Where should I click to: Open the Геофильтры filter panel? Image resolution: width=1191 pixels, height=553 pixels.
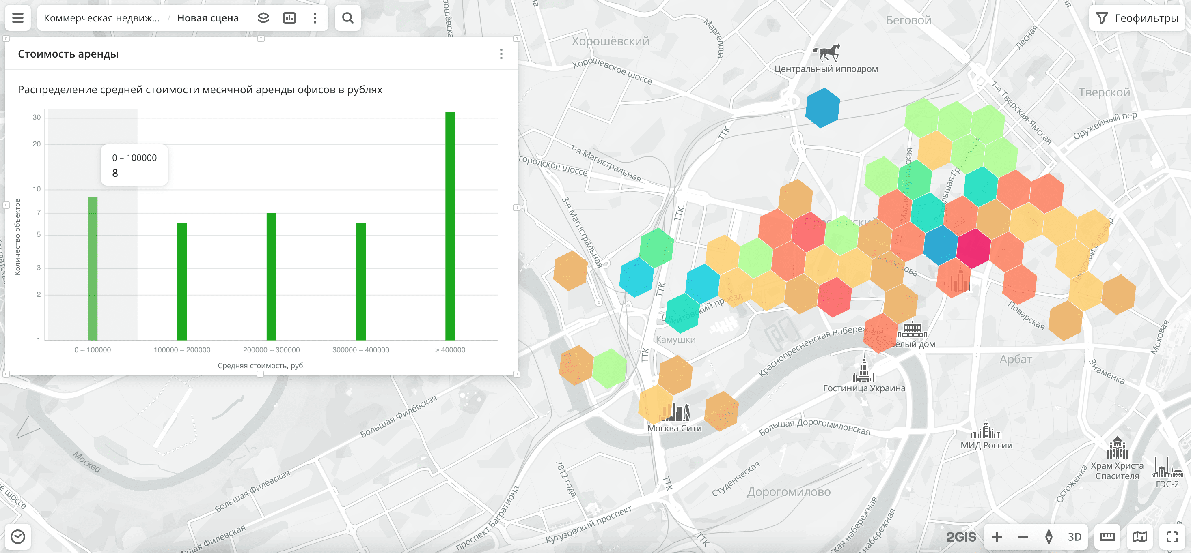coord(1137,18)
